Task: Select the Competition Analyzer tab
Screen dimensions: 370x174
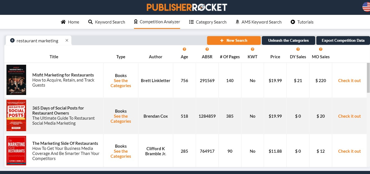Action: [157, 22]
